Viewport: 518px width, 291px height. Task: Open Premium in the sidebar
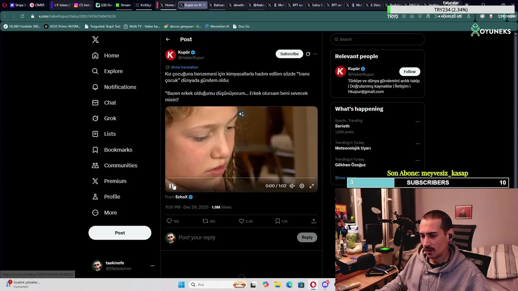109,181
